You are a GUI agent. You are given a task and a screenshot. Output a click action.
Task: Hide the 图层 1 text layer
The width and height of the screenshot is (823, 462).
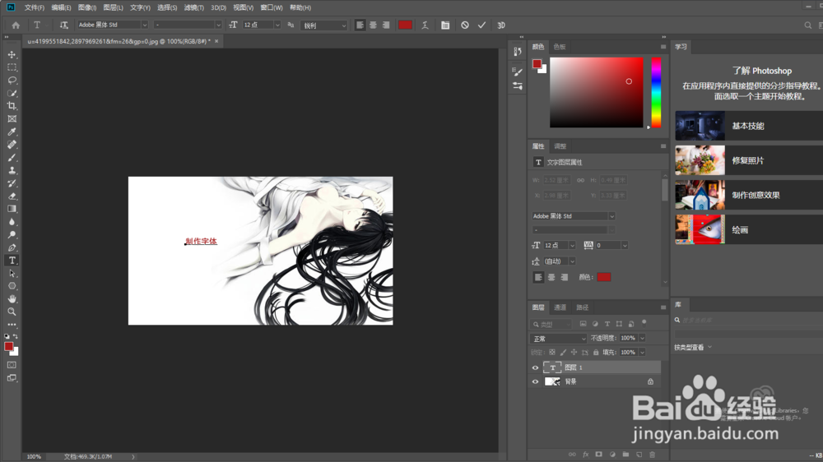[x=536, y=367]
